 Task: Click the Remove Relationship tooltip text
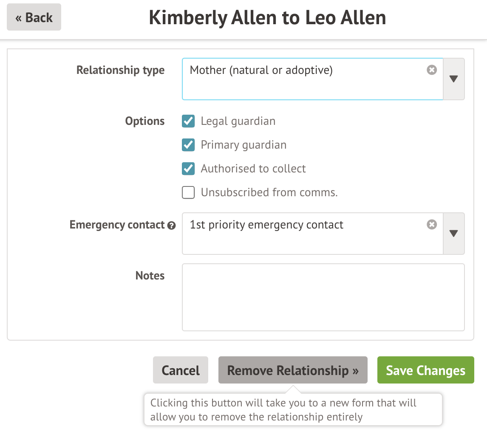(283, 409)
